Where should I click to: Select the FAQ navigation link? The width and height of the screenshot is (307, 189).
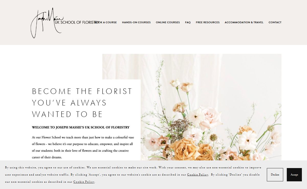coord(188,22)
